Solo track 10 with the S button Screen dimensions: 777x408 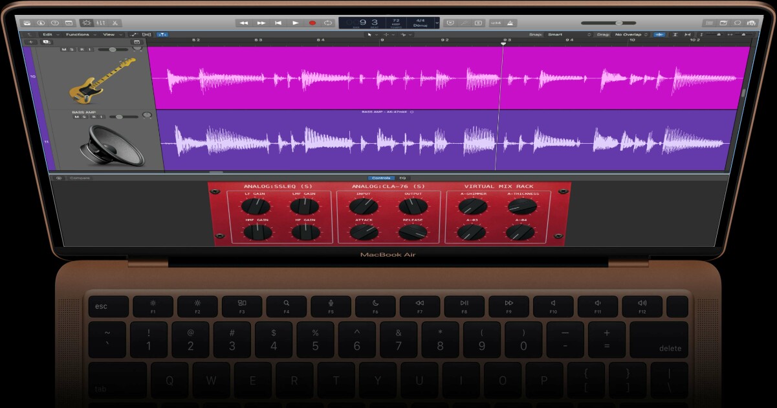72,49
